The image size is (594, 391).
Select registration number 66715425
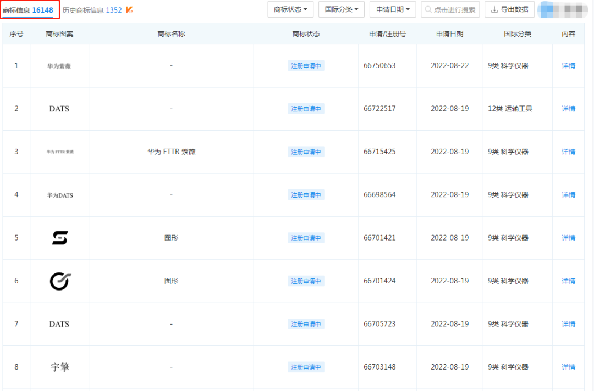point(380,152)
